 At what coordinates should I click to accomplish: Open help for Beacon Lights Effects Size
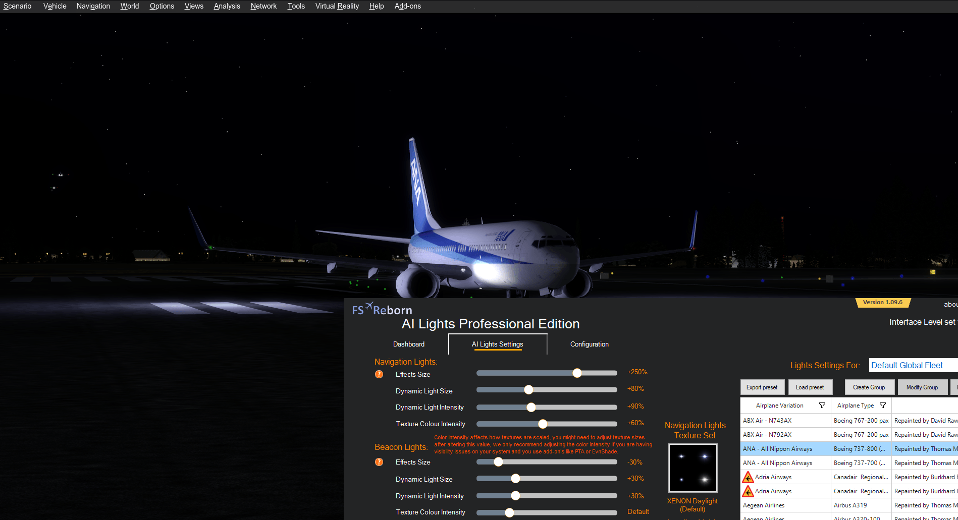point(379,462)
